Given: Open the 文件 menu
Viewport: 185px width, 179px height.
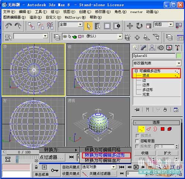Looking at the screenshot, I should (9, 12).
